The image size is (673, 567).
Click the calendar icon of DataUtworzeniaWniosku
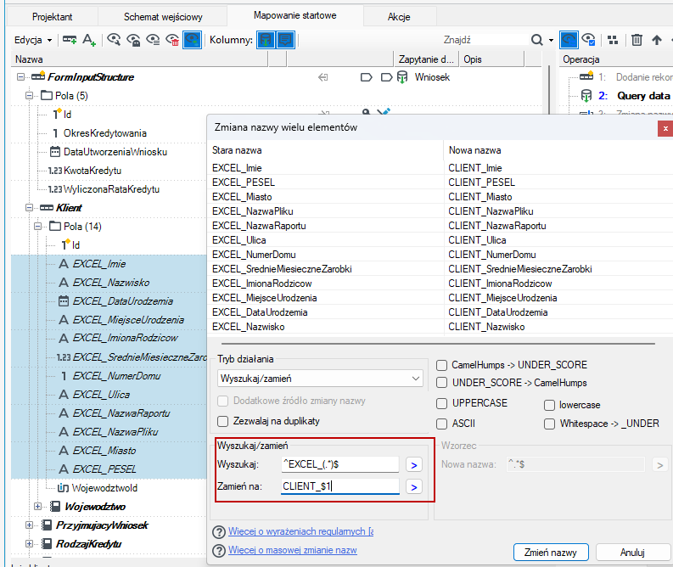[x=55, y=152]
